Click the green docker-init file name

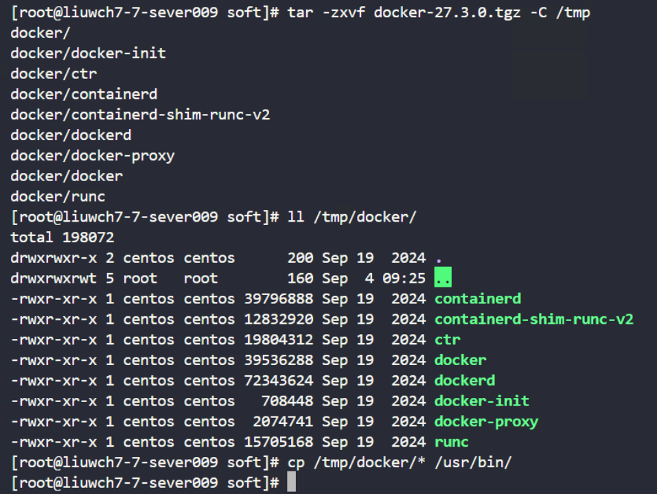point(482,401)
